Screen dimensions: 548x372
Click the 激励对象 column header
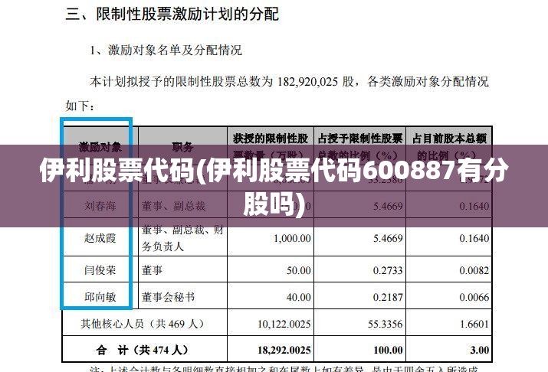coord(100,147)
